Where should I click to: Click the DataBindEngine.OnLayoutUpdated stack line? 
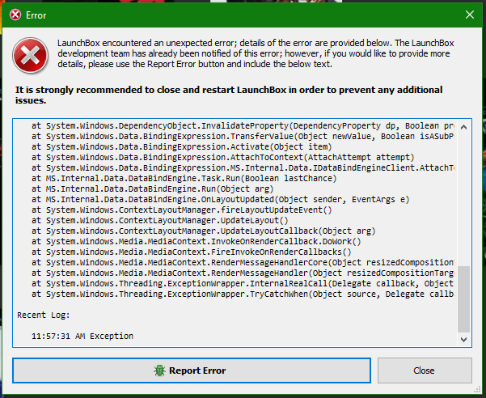(x=221, y=200)
